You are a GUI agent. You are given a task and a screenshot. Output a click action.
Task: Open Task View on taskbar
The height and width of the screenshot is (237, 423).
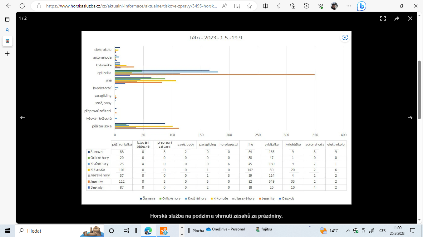[x=126, y=231]
